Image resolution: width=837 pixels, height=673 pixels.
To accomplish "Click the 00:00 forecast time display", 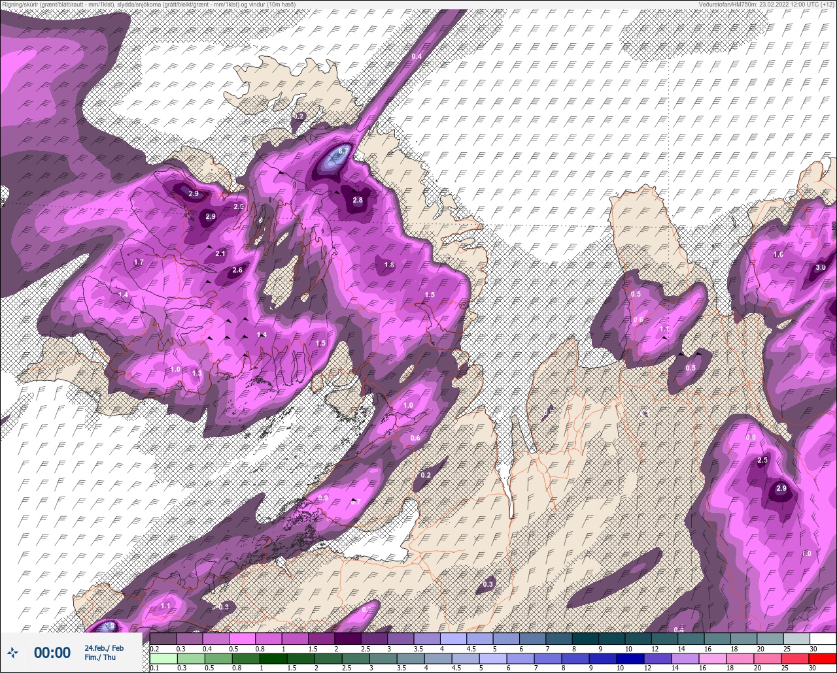I will point(52,652).
